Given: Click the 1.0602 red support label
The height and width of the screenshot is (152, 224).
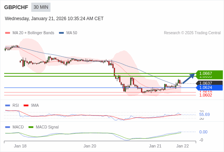Looking at the screenshot, I should pyautogui.click(x=205, y=95).
